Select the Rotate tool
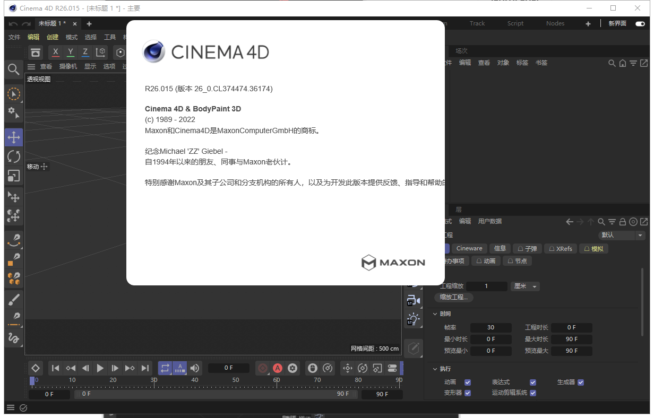The height and width of the screenshot is (418, 654). [14, 156]
